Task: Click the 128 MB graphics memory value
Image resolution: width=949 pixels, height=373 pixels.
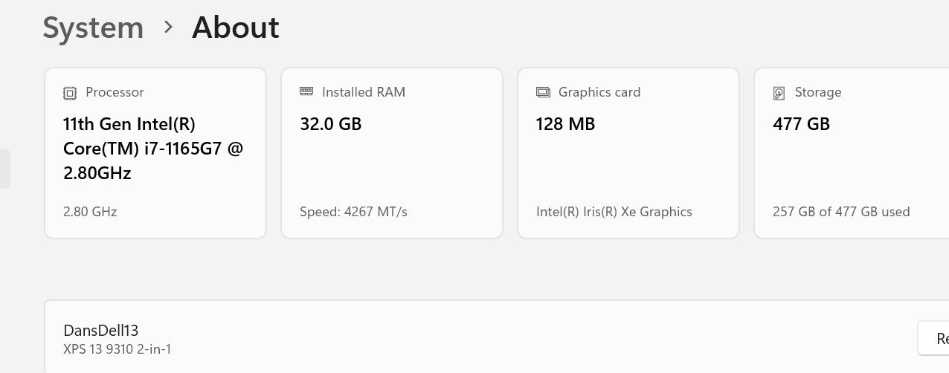Action: 566,124
